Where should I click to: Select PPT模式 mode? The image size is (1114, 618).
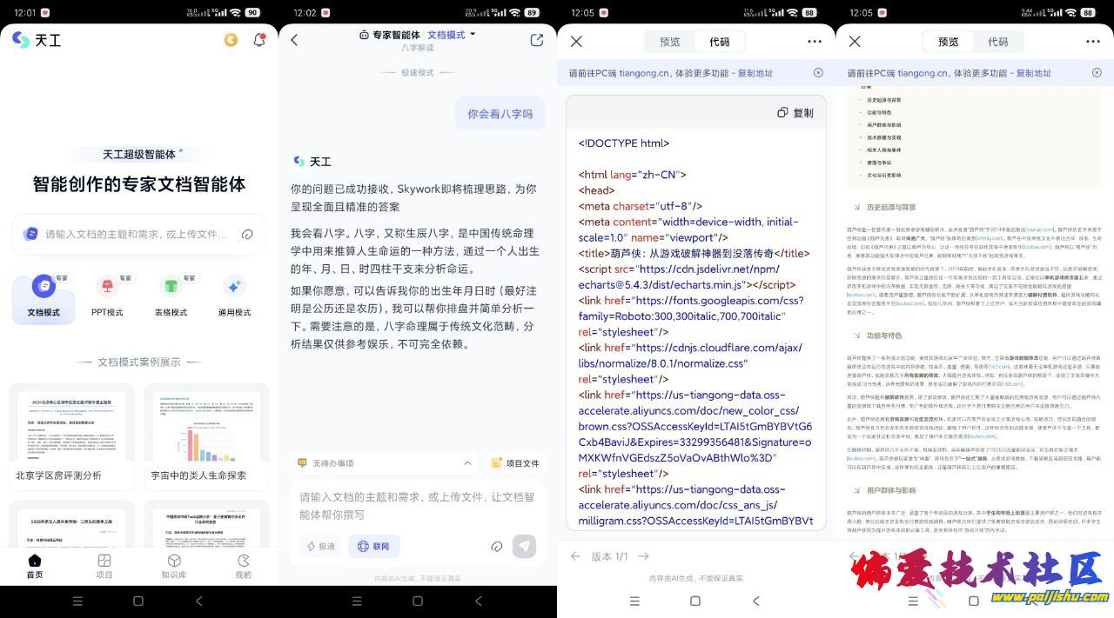pos(108,297)
